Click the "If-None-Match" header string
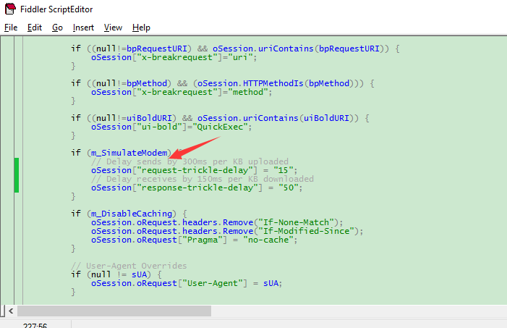The height and width of the screenshot is (328, 507). (297, 222)
